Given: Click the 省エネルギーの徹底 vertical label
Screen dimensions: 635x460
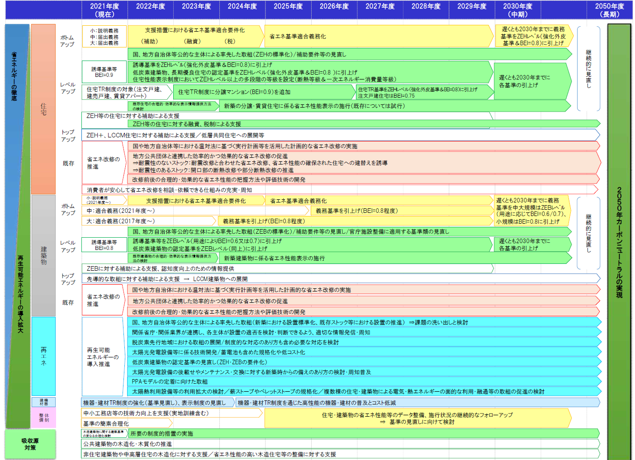Looking at the screenshot, I should point(14,77).
